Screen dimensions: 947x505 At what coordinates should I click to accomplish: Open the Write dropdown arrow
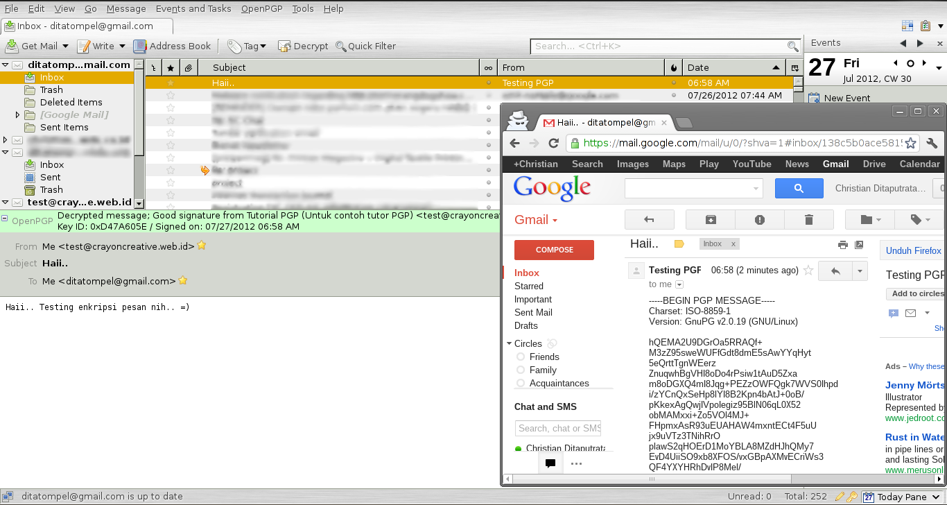[x=122, y=46]
